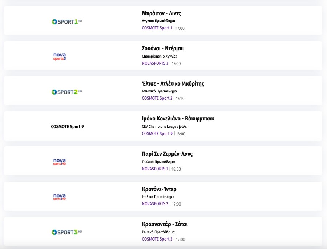Image resolution: width=327 pixels, height=249 pixels.
Task: Open the Σουόνσι - Ντέρμπι match
Action: 163,48
